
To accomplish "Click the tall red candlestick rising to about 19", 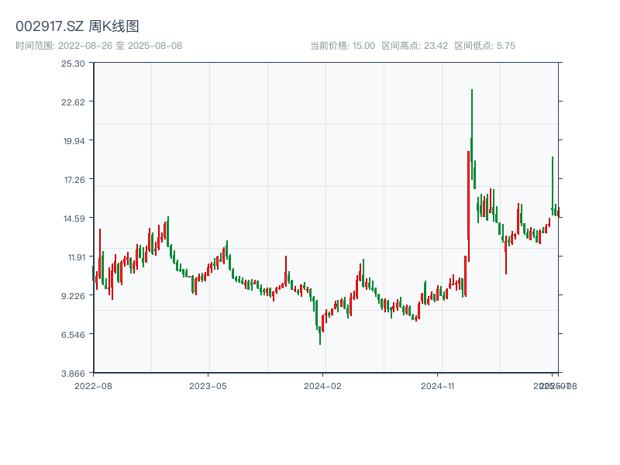I will tap(469, 205).
